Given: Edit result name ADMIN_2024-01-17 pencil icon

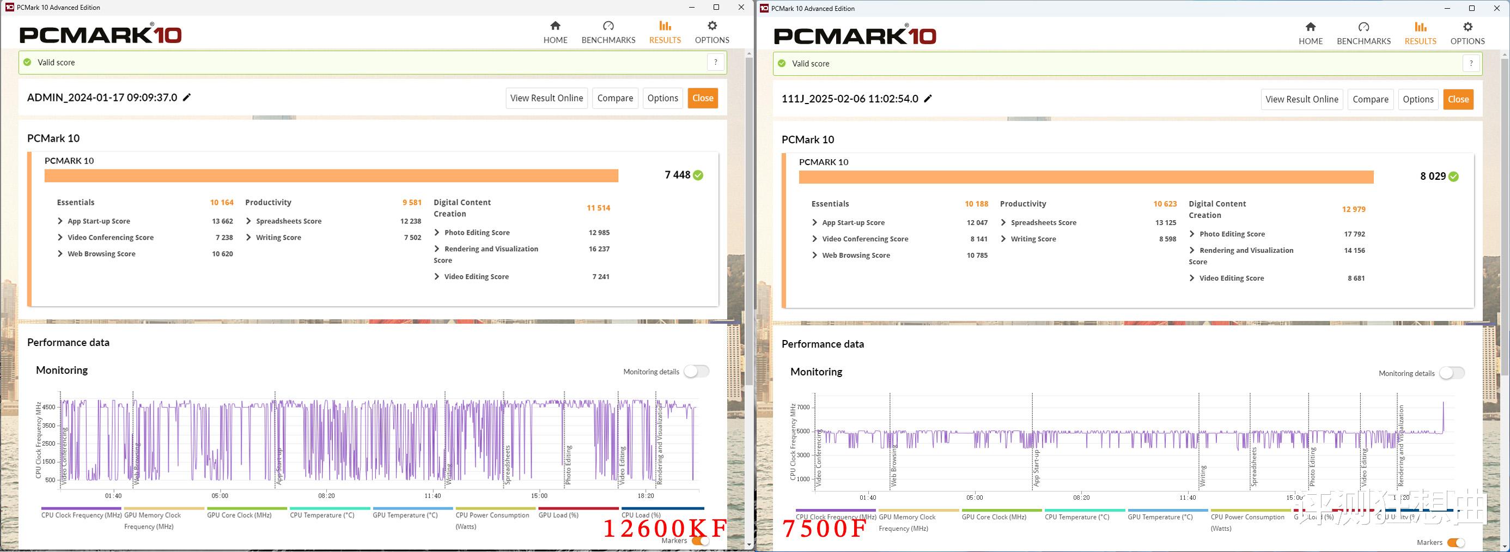Looking at the screenshot, I should 187,98.
